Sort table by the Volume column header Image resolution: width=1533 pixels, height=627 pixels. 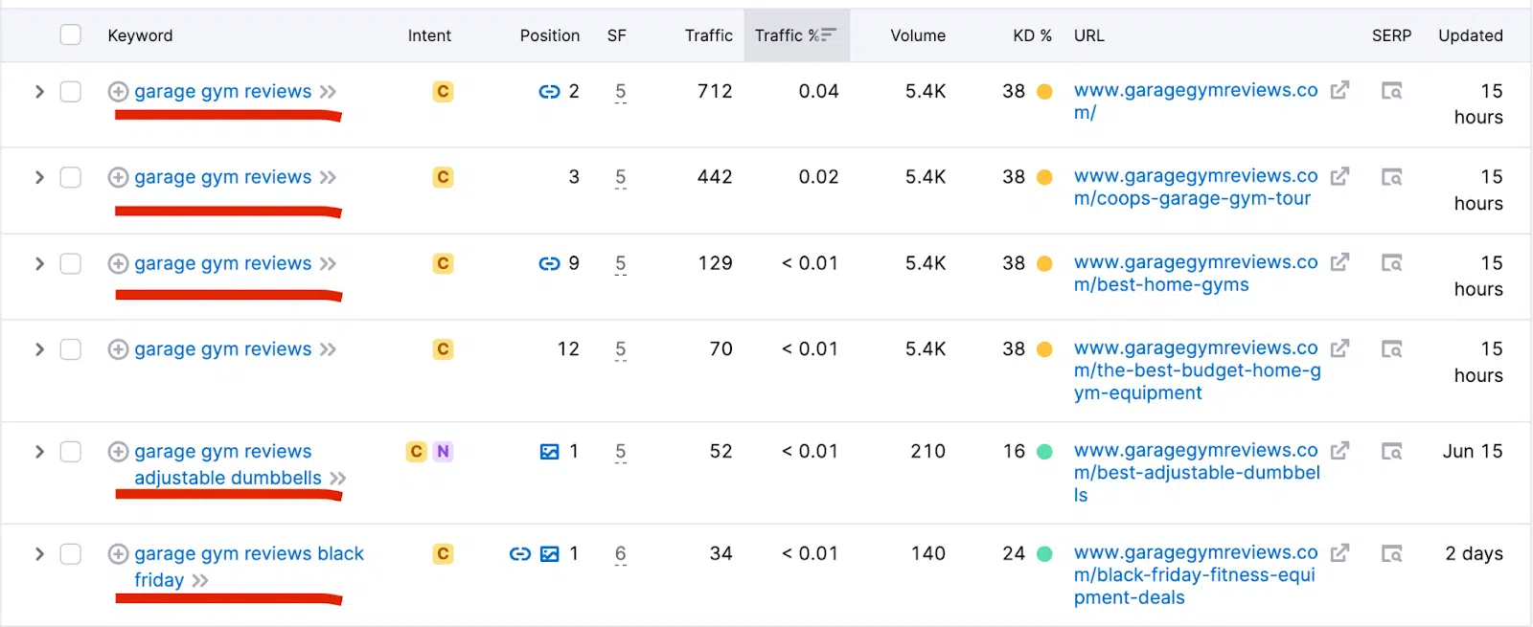point(918,35)
